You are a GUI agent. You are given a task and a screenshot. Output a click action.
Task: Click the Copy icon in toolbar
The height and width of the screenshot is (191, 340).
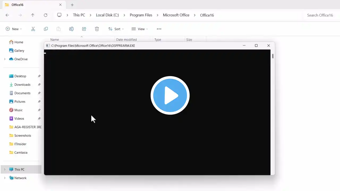coord(46,29)
